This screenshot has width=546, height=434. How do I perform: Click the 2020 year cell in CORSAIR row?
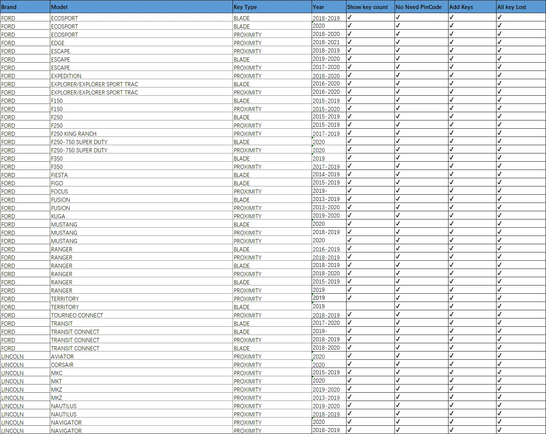click(329, 365)
